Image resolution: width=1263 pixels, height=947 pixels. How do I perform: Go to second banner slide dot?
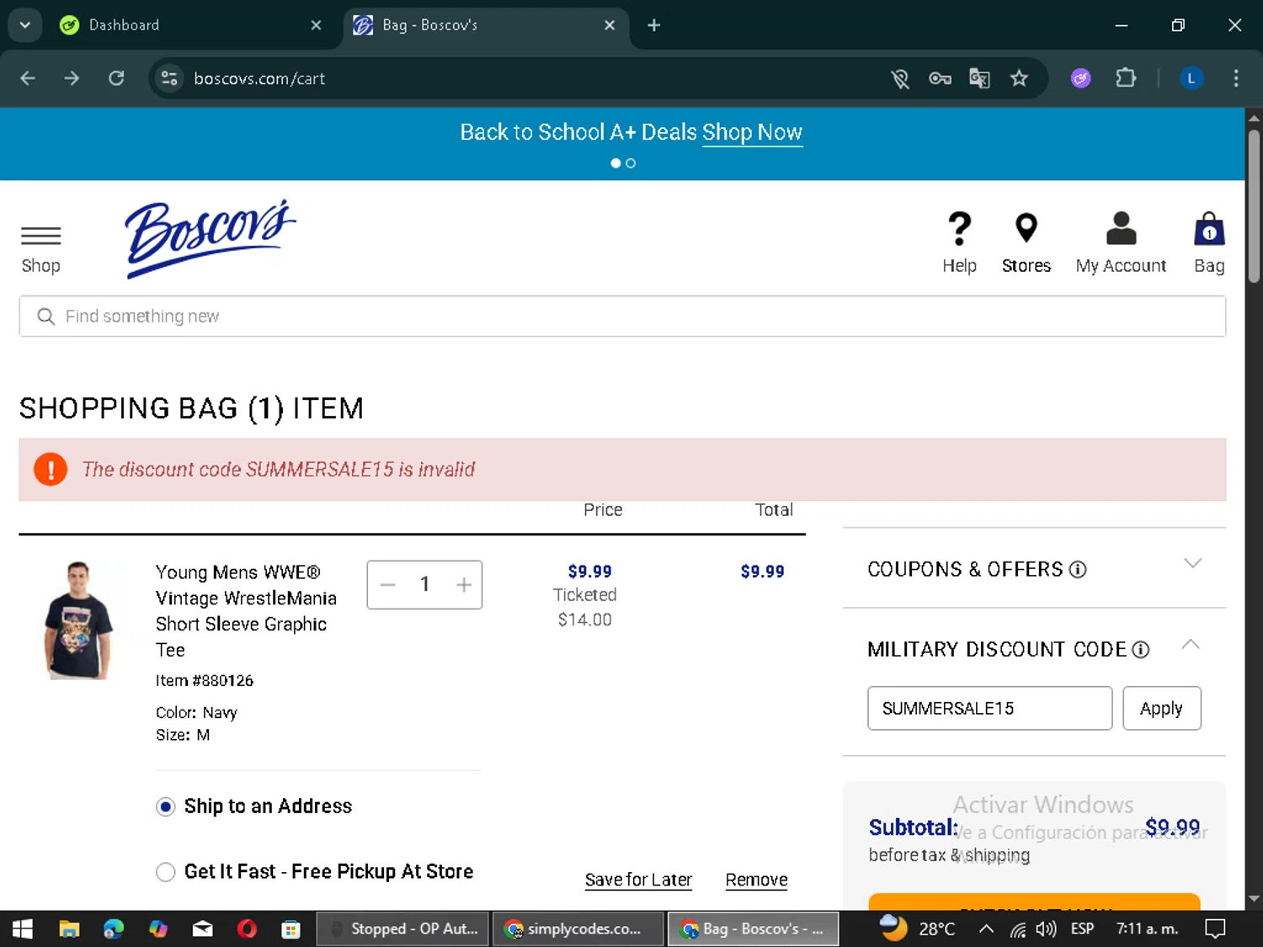(x=631, y=163)
